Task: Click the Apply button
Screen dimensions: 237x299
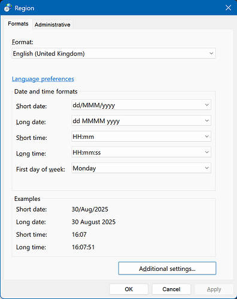Action: (214, 289)
